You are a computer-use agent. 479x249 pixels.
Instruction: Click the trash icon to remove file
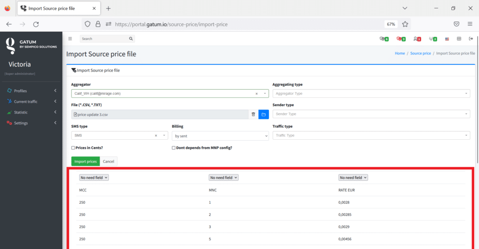pyautogui.click(x=253, y=114)
